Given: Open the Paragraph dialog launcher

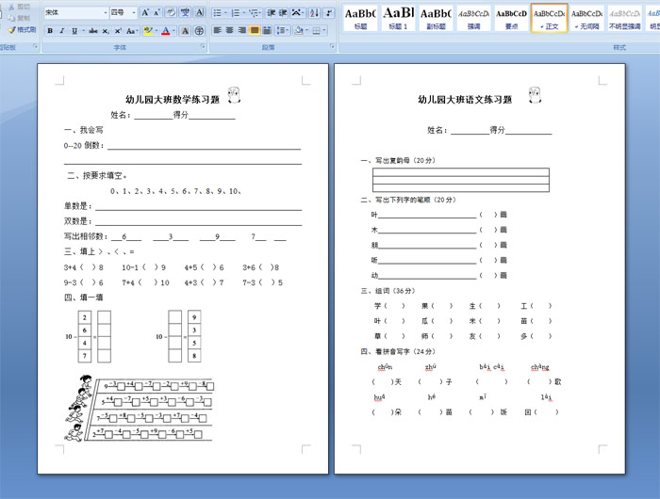Looking at the screenshot, I should pyautogui.click(x=333, y=46).
